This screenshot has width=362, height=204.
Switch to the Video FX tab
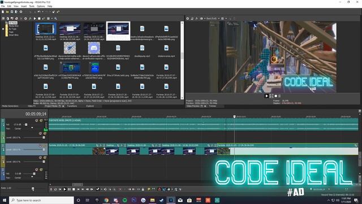(32, 106)
